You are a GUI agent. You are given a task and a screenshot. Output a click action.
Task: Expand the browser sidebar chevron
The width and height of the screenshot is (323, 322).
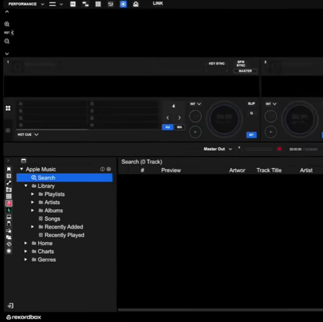(x=8, y=161)
